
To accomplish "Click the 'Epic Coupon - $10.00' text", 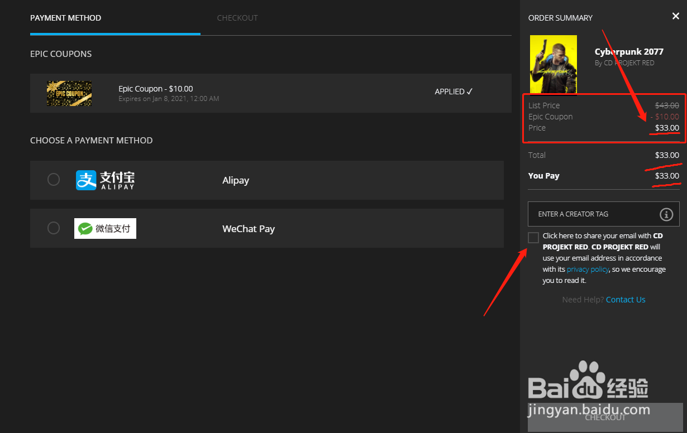I will tap(156, 89).
